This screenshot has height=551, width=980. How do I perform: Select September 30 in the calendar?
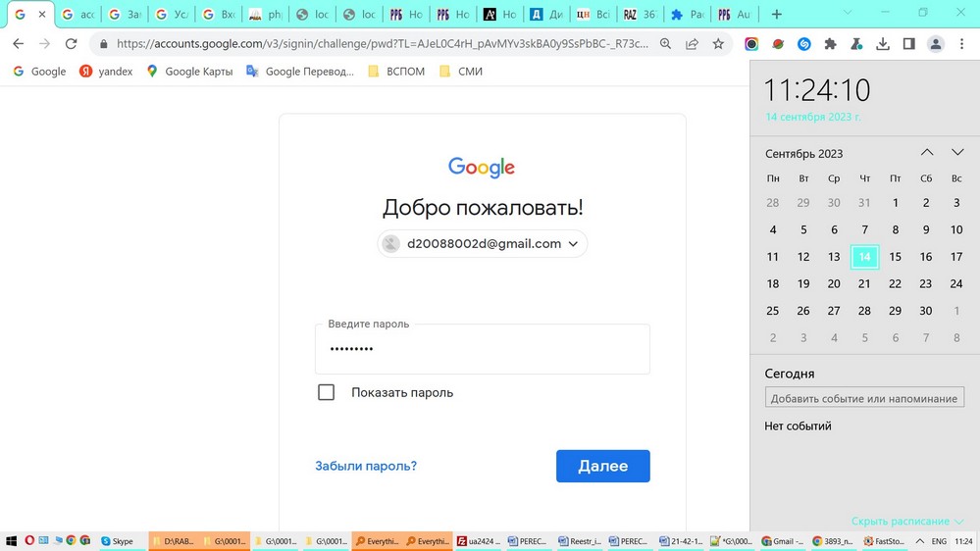[x=926, y=311]
